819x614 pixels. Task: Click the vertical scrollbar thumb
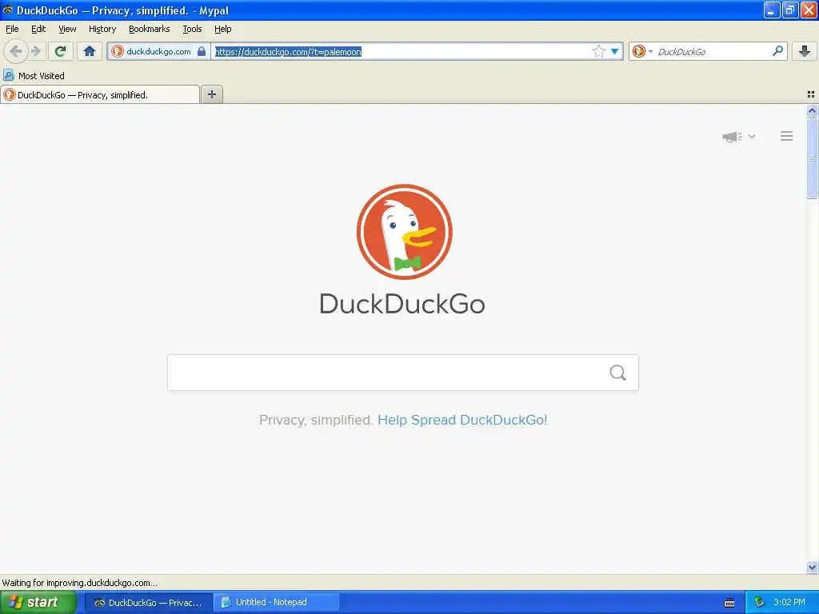[x=812, y=158]
